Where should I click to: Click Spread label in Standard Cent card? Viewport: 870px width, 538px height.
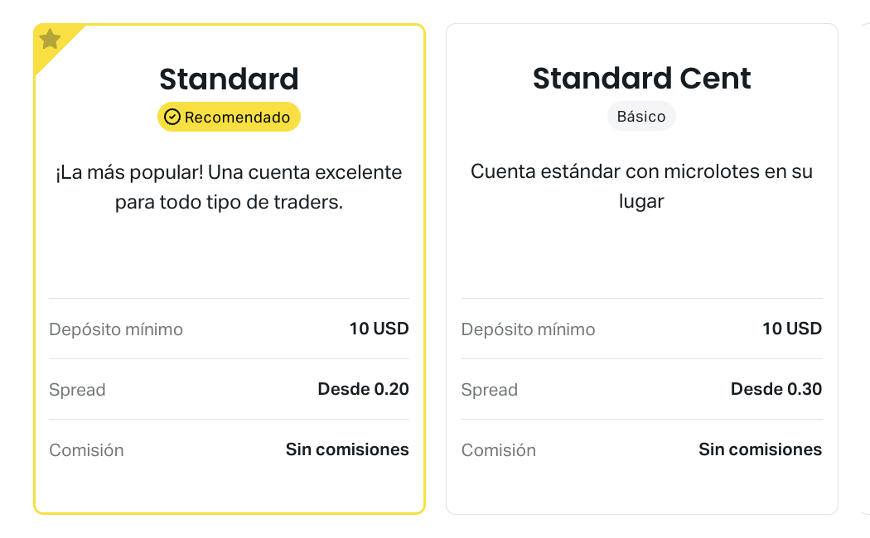[490, 390]
